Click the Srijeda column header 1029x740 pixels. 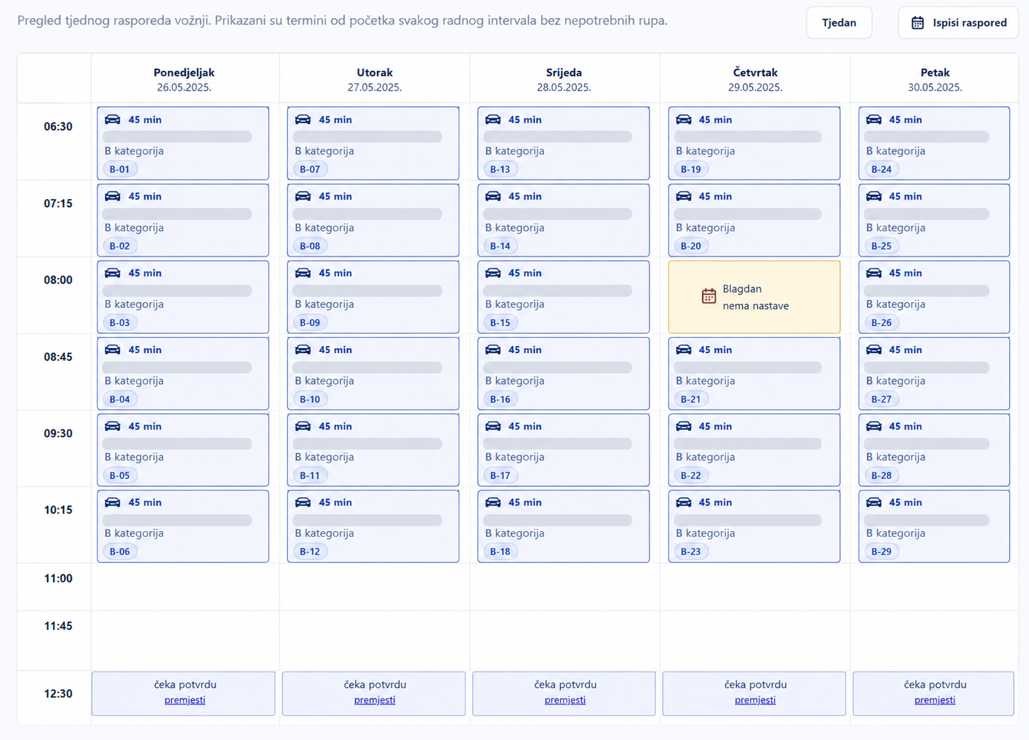coord(564,79)
